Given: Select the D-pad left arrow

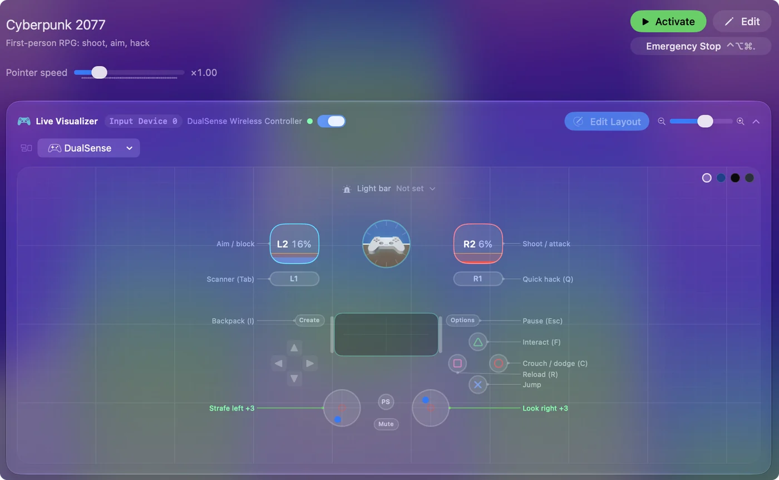Looking at the screenshot, I should (279, 363).
